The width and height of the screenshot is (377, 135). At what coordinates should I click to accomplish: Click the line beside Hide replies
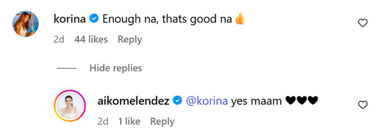tap(66, 68)
